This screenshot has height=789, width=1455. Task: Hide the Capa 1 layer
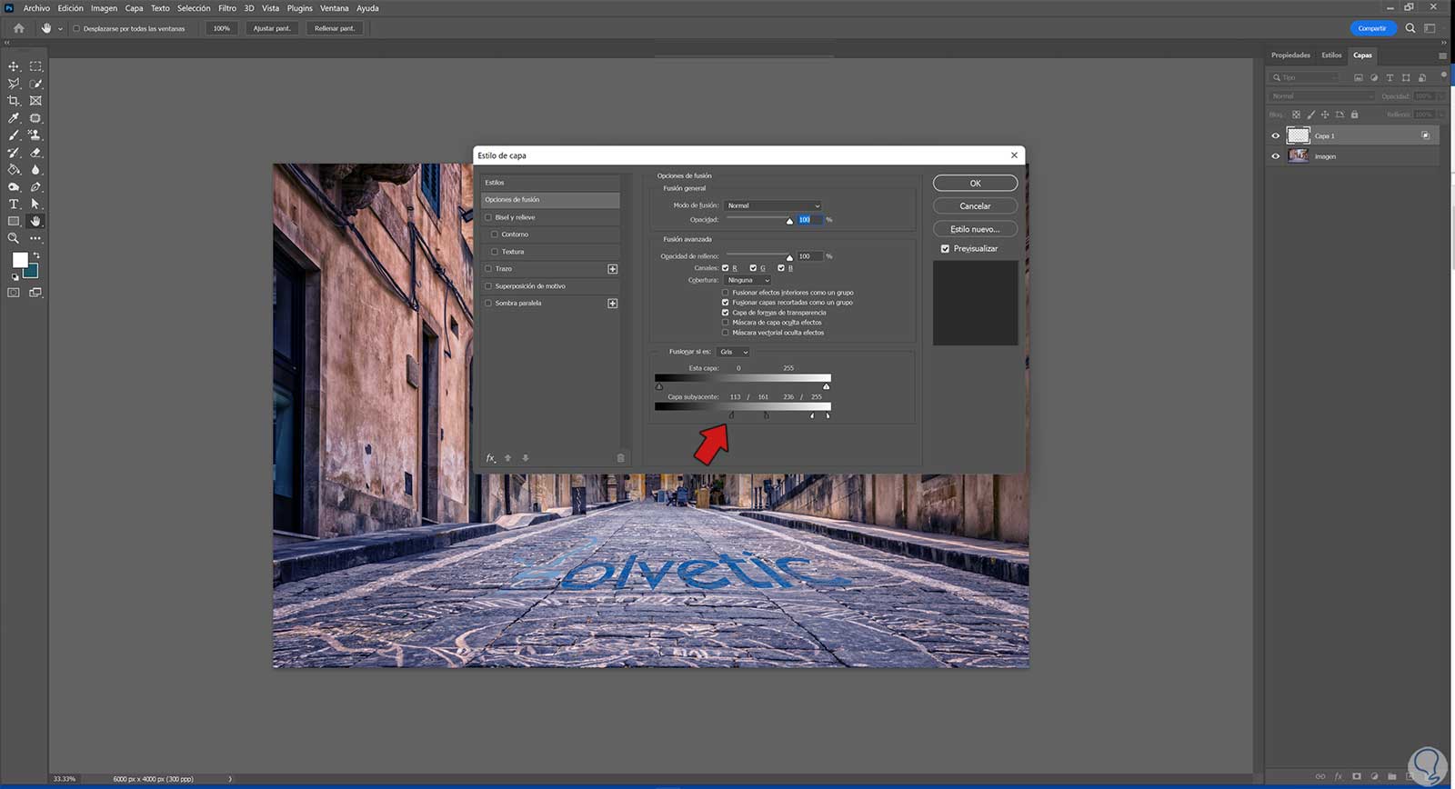tap(1275, 136)
